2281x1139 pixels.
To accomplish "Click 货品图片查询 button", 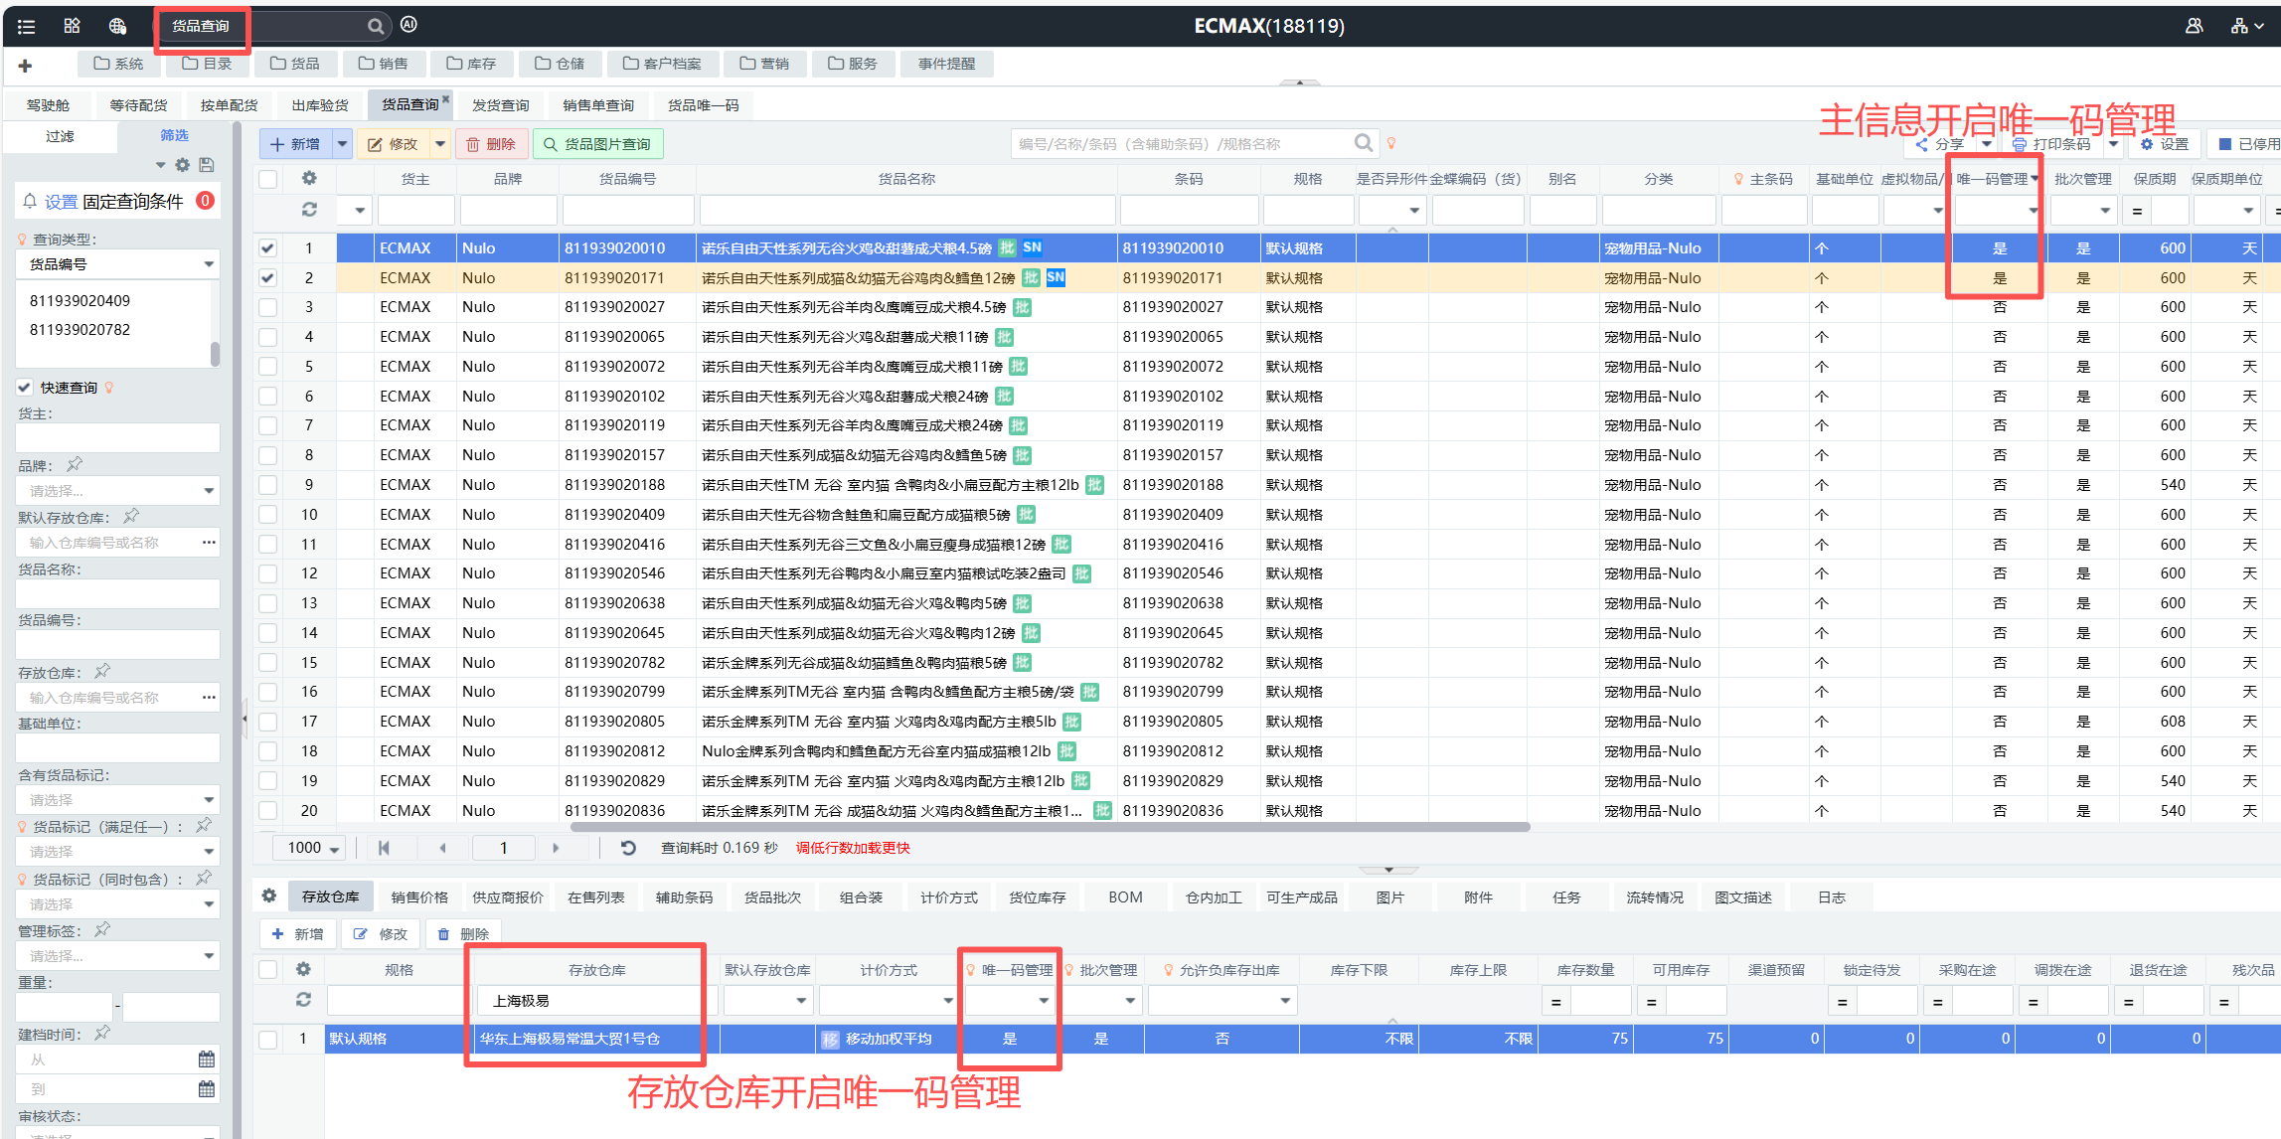I will (597, 144).
